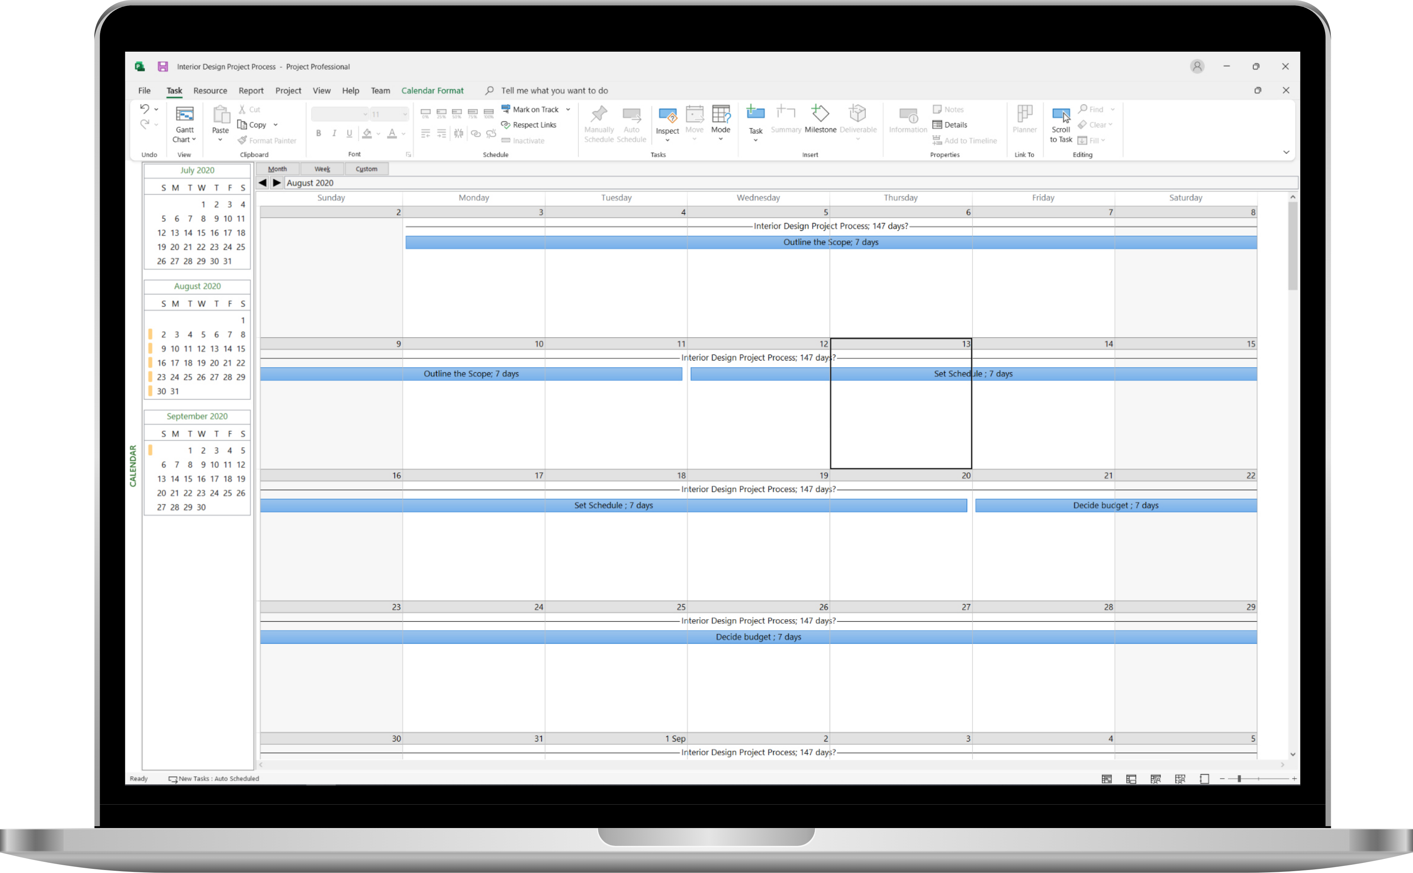Click the account profile icon
Screen dimensions: 1413x873
[x=1197, y=67]
